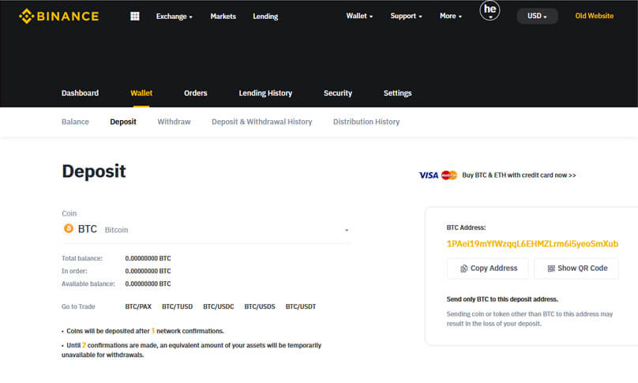The height and width of the screenshot is (383, 638).
Task: Open the user profile avatar icon
Action: (490, 10)
